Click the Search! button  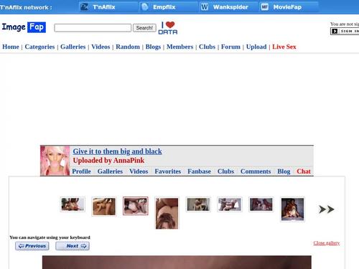(x=144, y=28)
